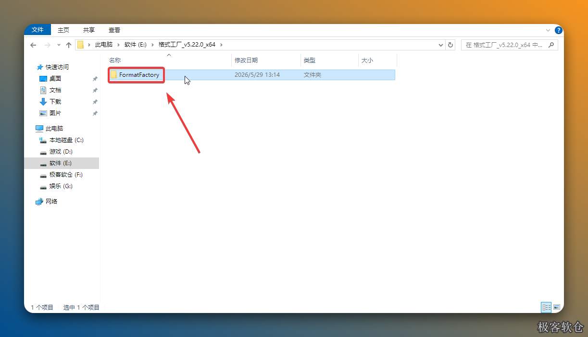Go up one folder level arrow
Screen dimensions: 588x337
click(69, 45)
